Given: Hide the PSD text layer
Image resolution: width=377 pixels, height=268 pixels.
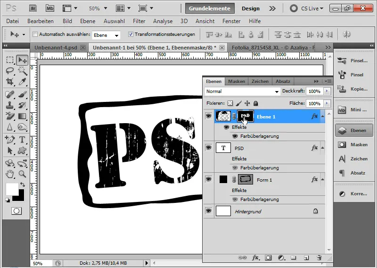Looking at the screenshot, I should 208,147.
